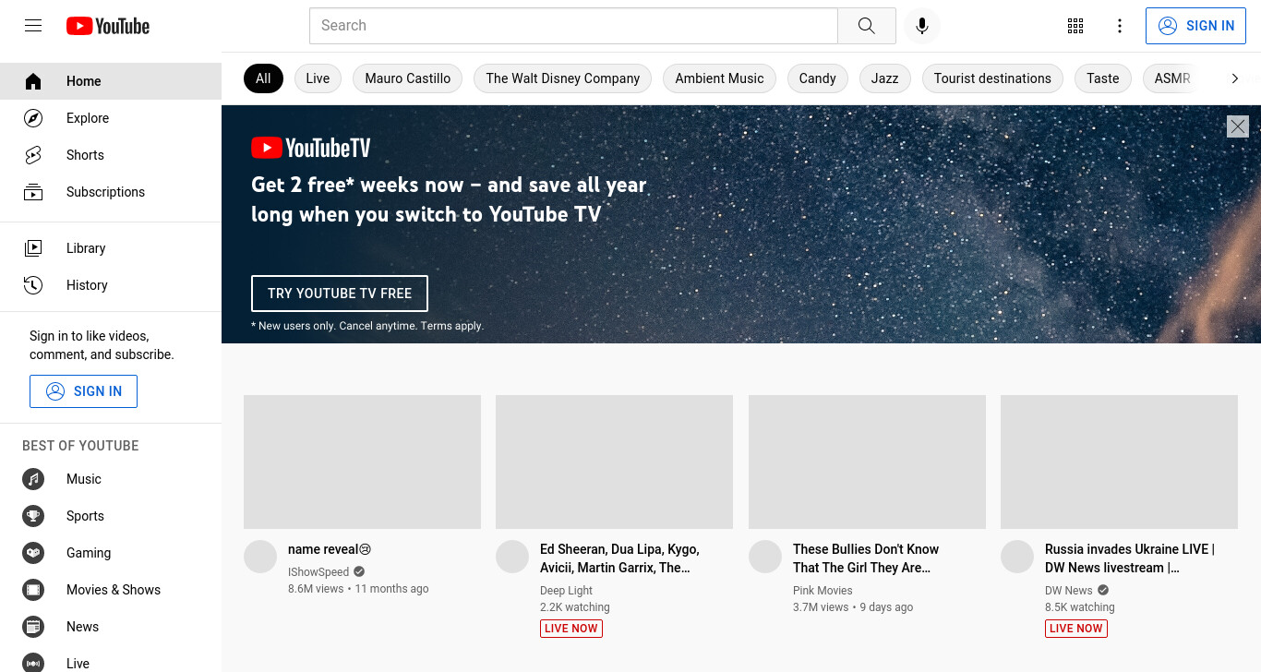
Task: Click the DW News channel avatar
Action: [1017, 557]
